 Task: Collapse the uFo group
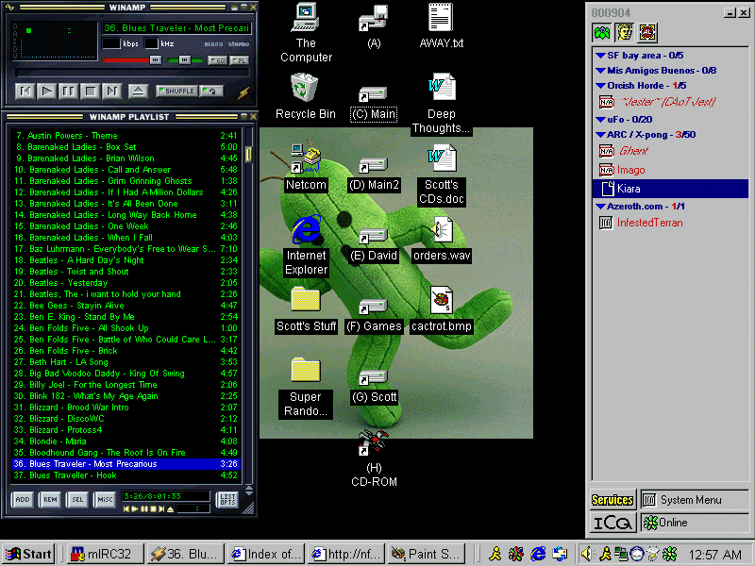pos(600,120)
